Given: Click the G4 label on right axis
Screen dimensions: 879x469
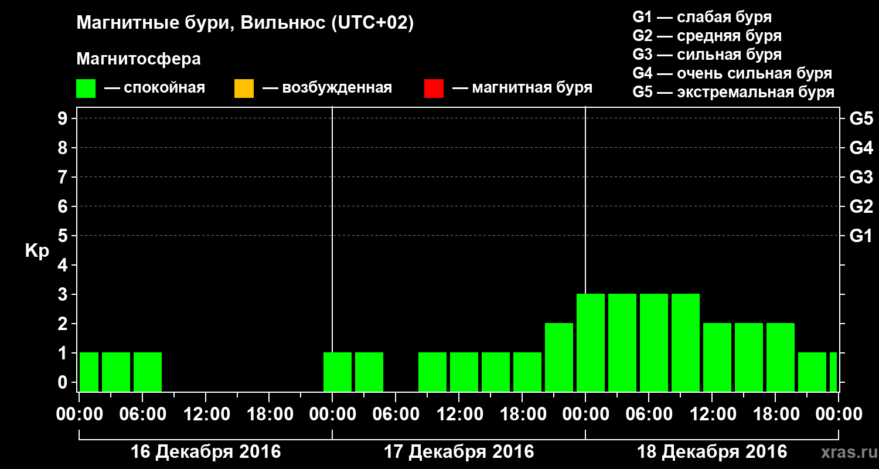Looking at the screenshot, I should [861, 148].
